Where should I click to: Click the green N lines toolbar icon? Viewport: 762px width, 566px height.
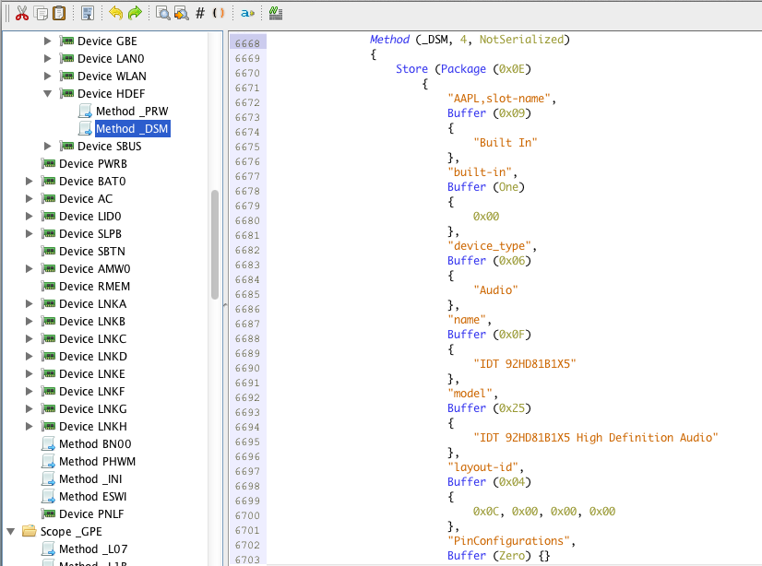click(x=276, y=13)
